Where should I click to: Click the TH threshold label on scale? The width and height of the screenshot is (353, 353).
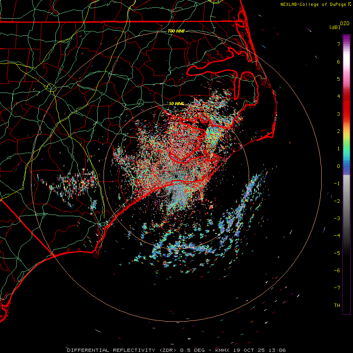coord(337,306)
